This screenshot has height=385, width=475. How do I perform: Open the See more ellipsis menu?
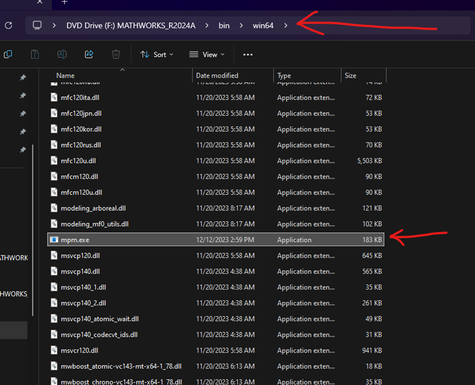tap(248, 55)
